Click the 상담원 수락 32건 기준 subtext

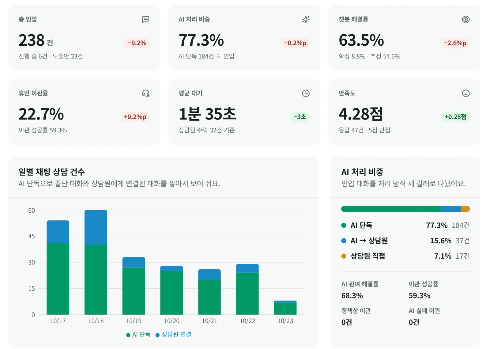207,130
